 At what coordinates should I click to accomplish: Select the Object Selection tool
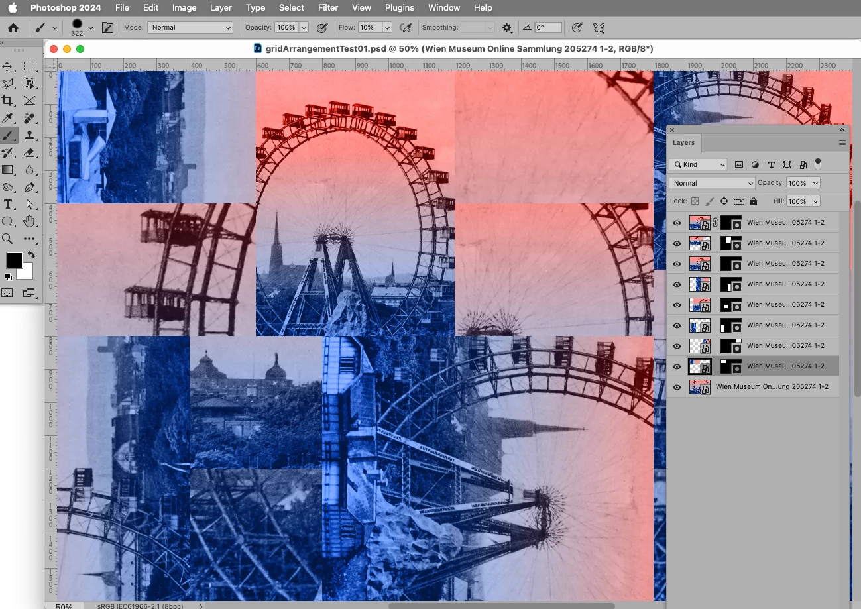coord(29,83)
